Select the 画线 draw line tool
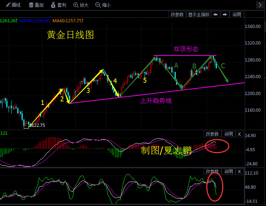The height and width of the screenshot is (206, 266). [x=13, y=5]
